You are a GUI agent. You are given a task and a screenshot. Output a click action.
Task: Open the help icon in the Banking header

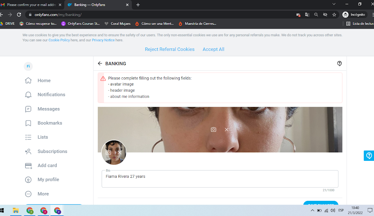point(339,63)
